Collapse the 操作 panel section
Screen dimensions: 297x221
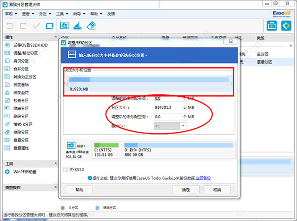point(55,37)
